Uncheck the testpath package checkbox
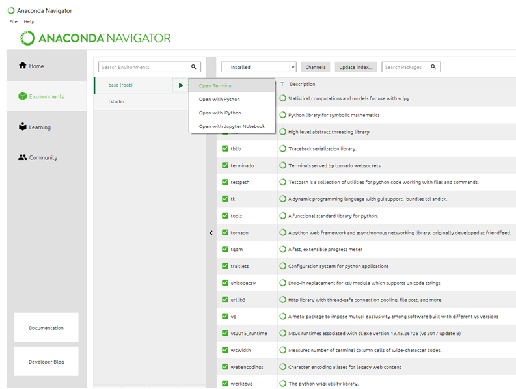 click(225, 182)
